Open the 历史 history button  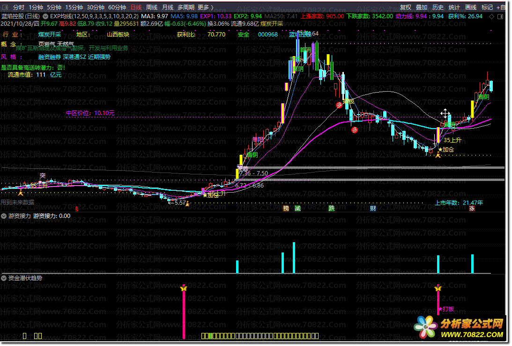(x=438, y=7)
